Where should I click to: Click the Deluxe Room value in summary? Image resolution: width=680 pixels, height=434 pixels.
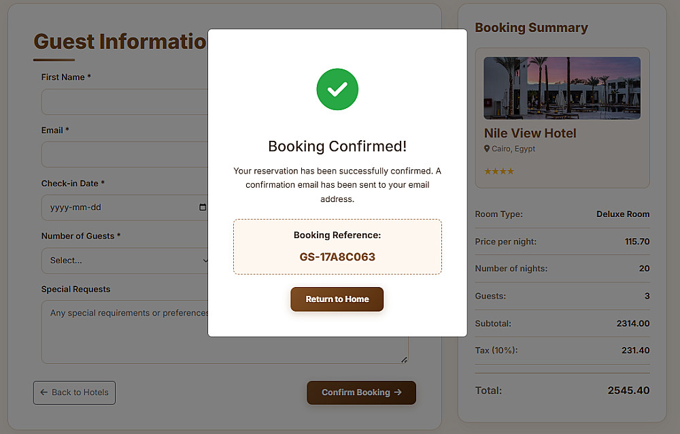click(x=623, y=214)
